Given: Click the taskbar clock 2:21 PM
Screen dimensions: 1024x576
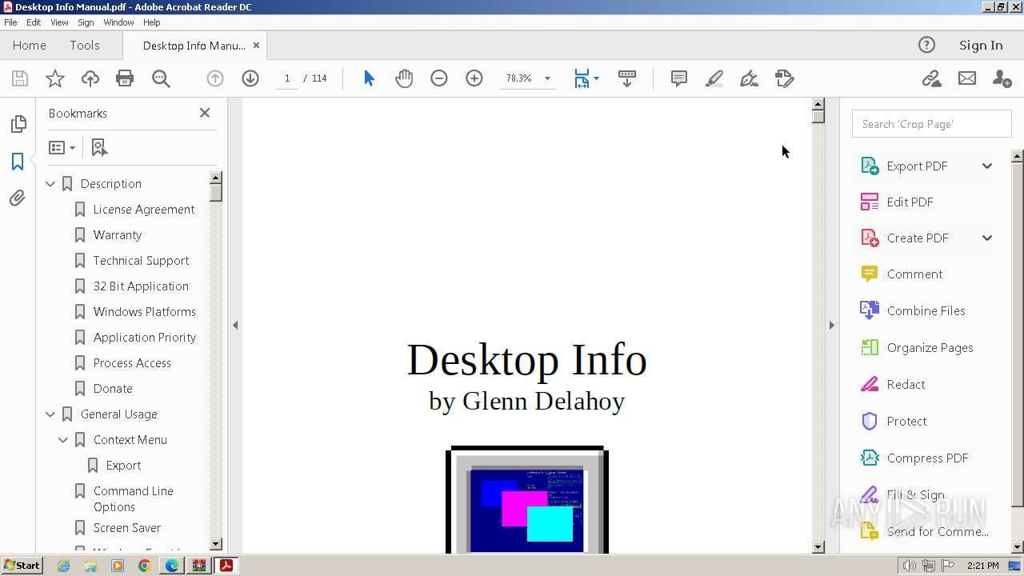Looking at the screenshot, I should coord(982,566).
